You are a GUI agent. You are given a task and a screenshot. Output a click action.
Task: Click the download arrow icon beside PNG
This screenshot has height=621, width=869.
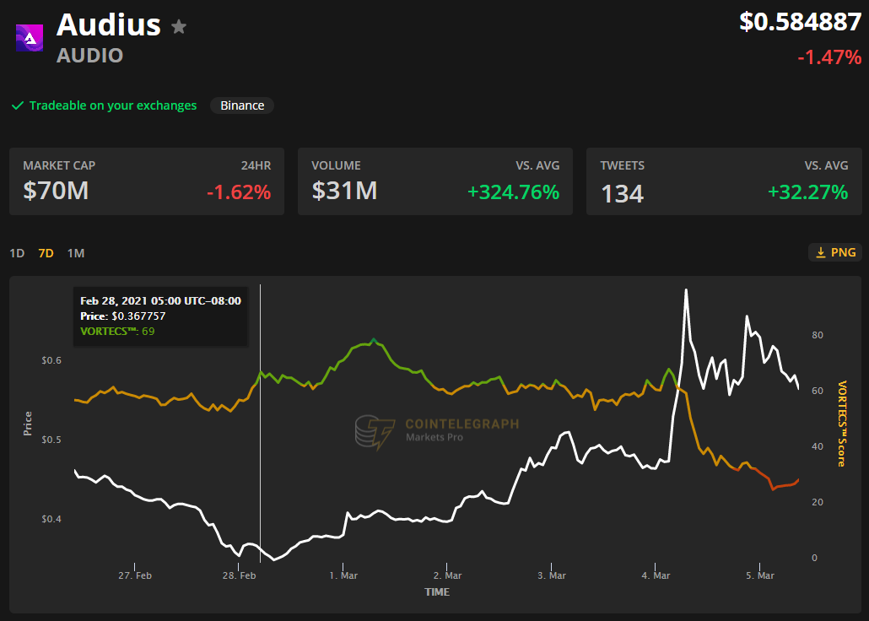(820, 252)
